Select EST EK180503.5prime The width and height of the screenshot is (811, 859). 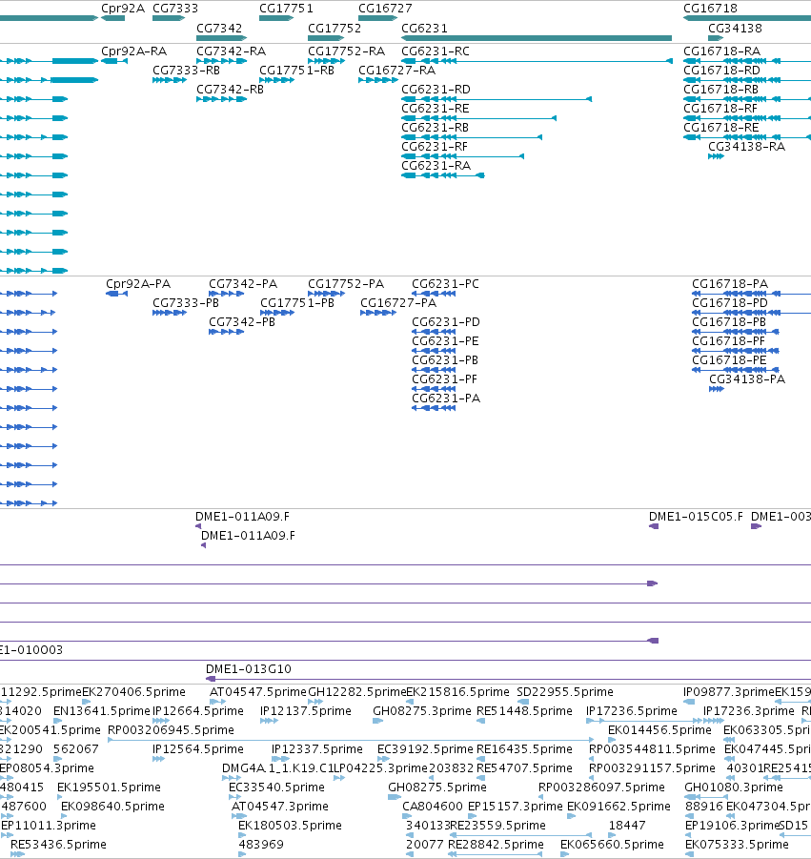290,826
